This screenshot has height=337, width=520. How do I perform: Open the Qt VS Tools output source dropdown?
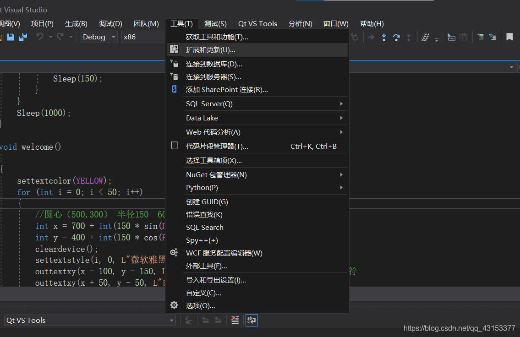89,320
